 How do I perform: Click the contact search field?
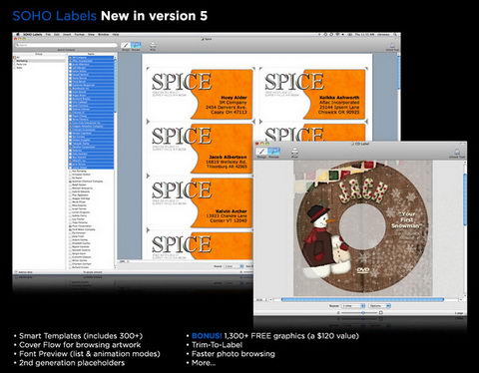[x=67, y=45]
